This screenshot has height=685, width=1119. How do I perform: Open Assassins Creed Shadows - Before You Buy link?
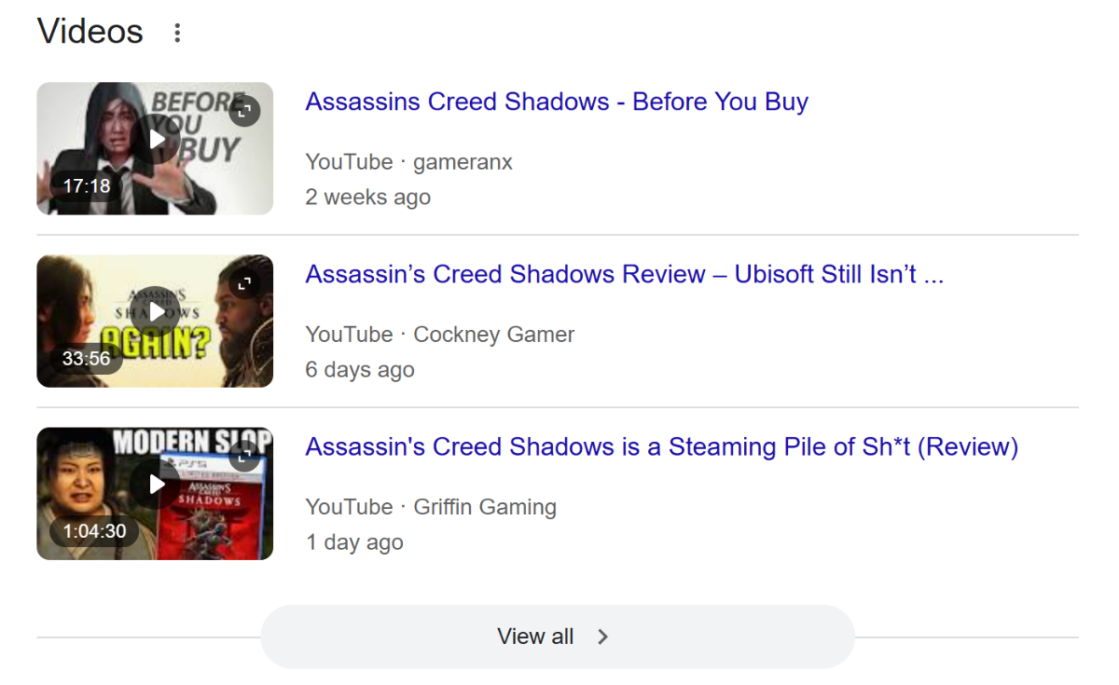pyautogui.click(x=557, y=102)
